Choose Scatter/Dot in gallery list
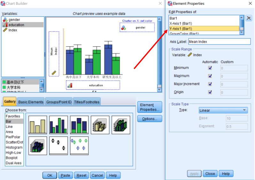The image size is (255, 180). point(14,142)
